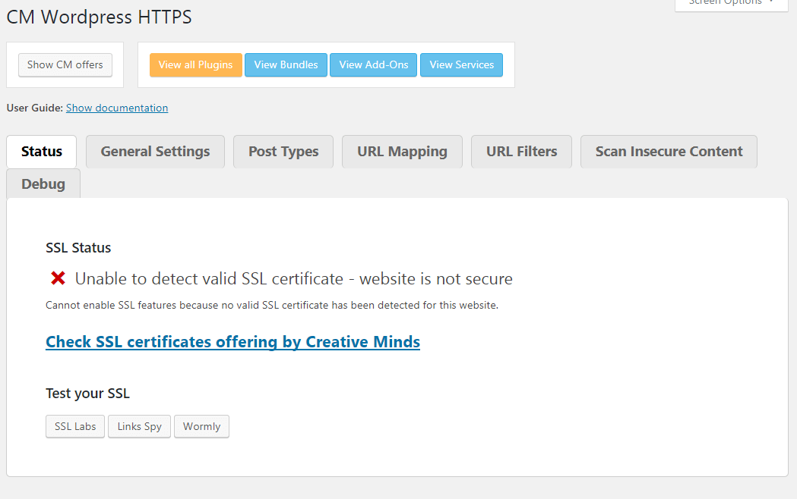Click the Links Spy test button
Image resolution: width=797 pixels, height=499 pixels.
click(139, 427)
